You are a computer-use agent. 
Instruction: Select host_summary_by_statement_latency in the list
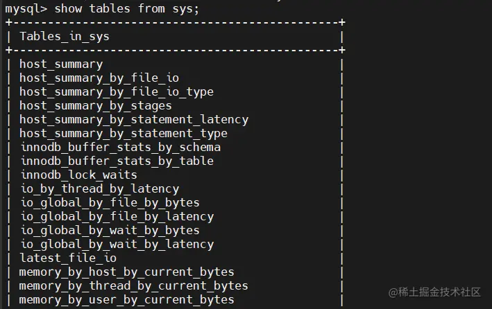(x=133, y=119)
